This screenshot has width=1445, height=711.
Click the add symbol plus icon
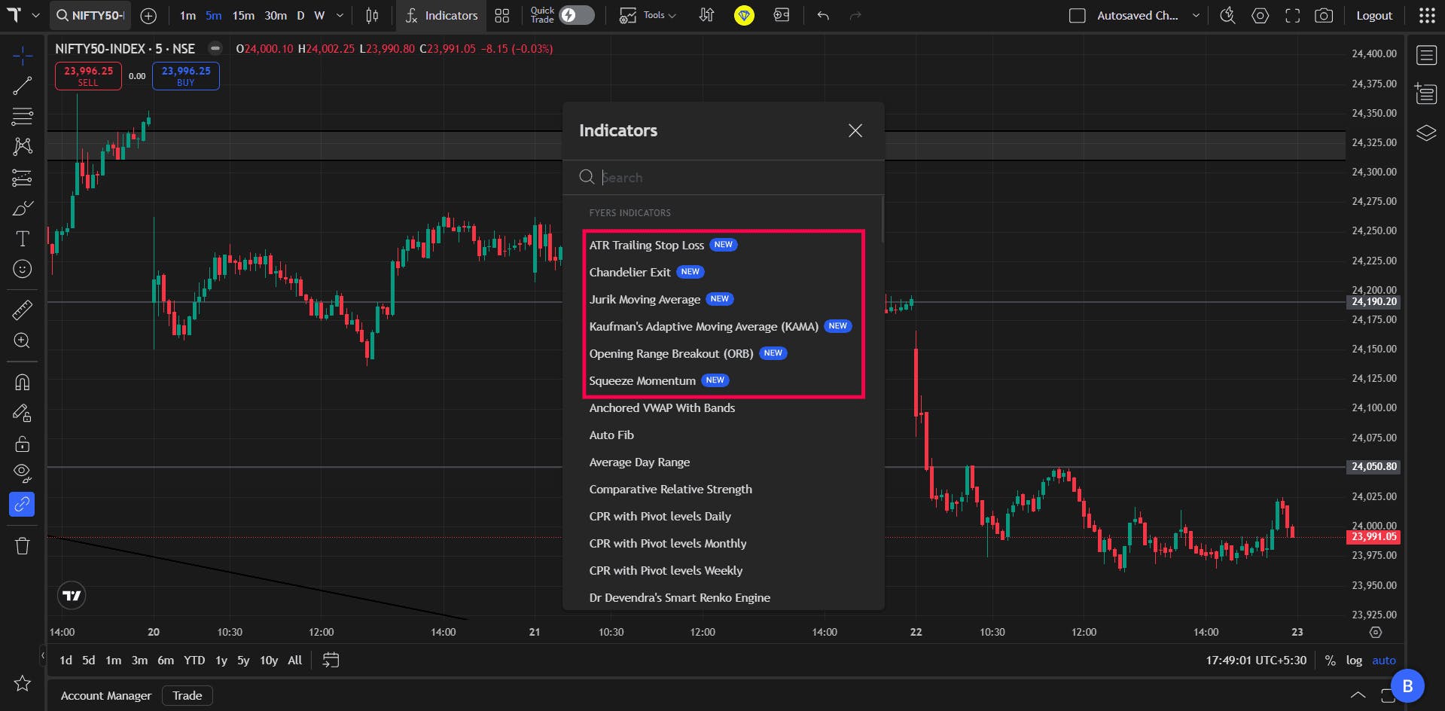click(x=148, y=16)
